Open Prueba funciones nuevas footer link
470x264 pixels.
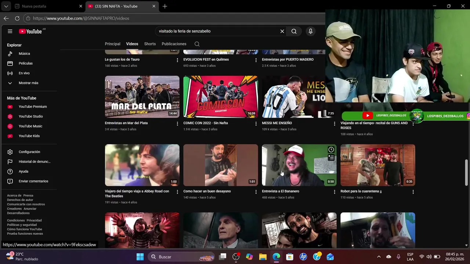(25, 234)
